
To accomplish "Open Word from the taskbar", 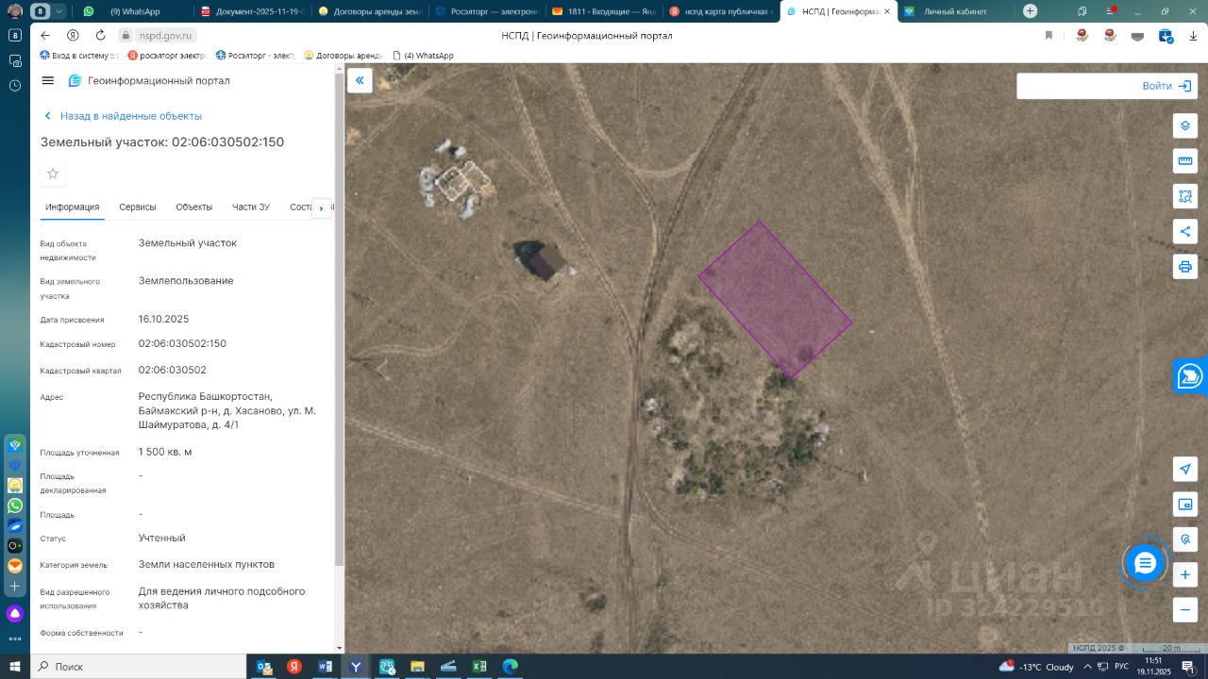I will point(326,667).
